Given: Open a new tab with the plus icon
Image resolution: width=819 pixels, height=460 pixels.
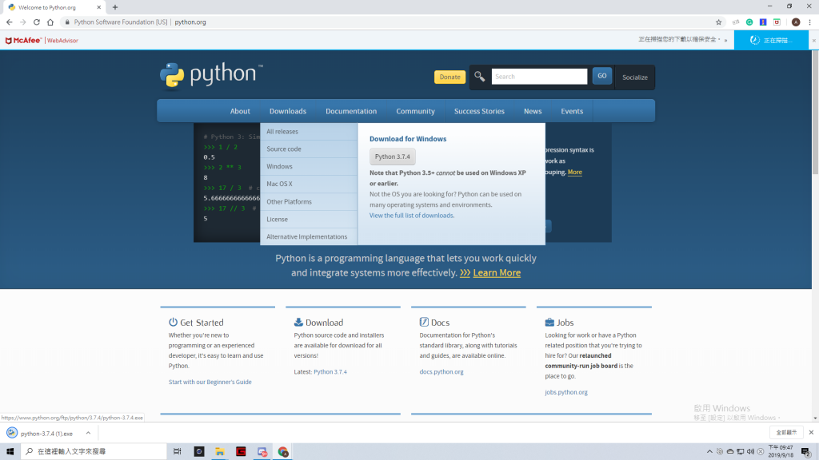Looking at the screenshot, I should click(115, 7).
